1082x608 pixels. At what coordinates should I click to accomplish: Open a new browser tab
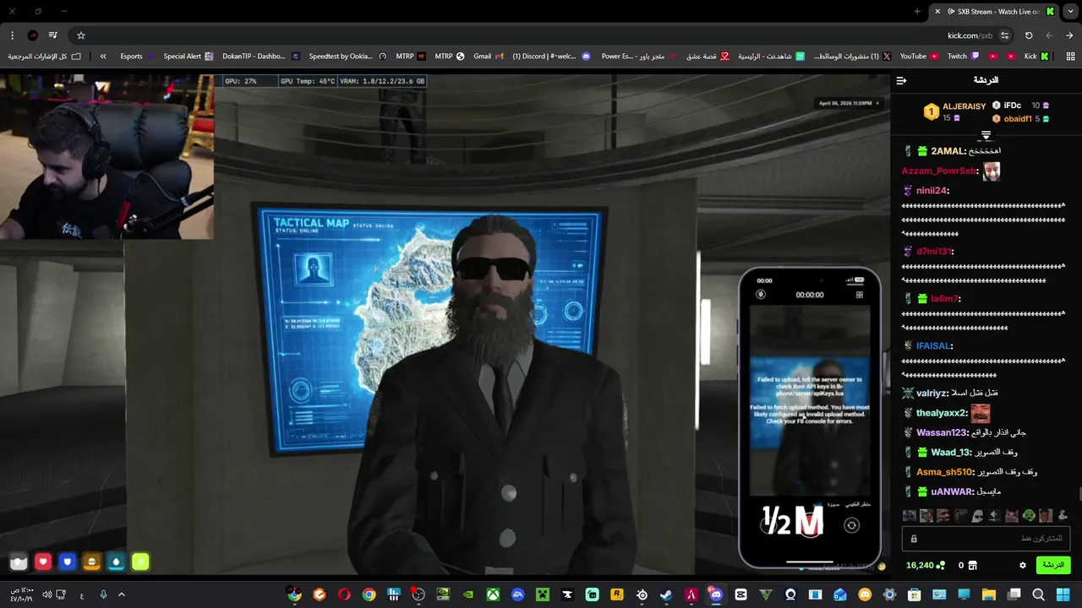click(x=917, y=12)
